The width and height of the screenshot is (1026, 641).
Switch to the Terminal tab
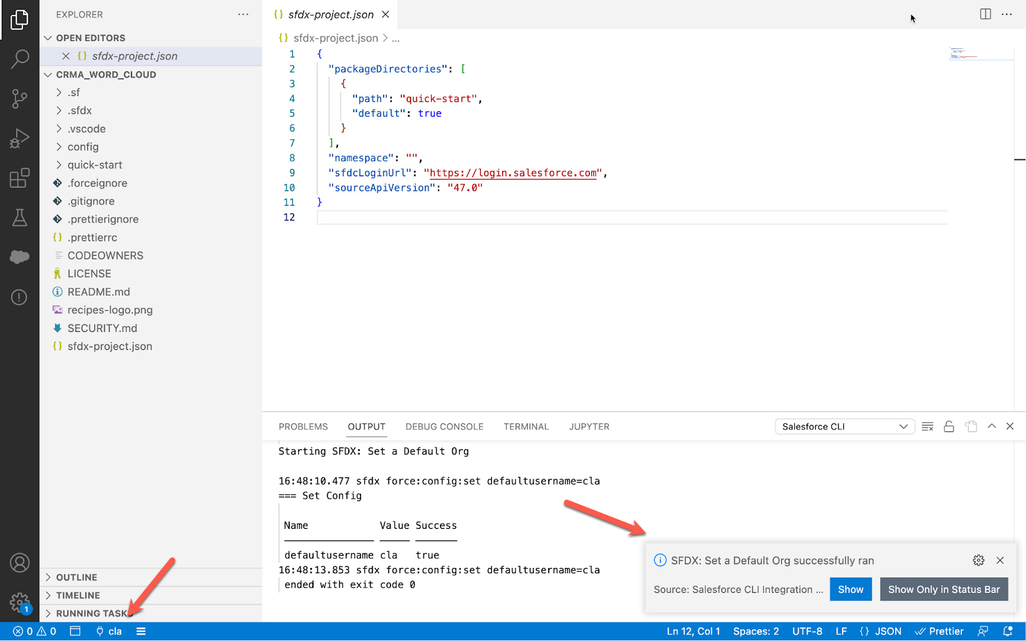coord(526,427)
